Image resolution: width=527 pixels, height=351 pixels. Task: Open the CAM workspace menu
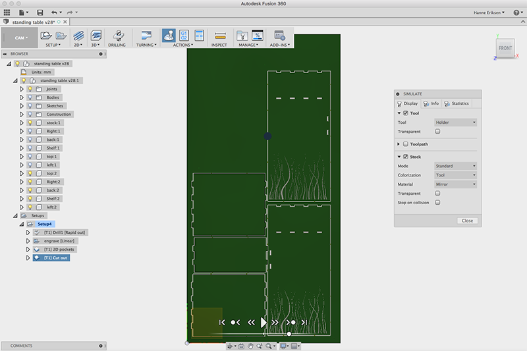click(x=20, y=38)
